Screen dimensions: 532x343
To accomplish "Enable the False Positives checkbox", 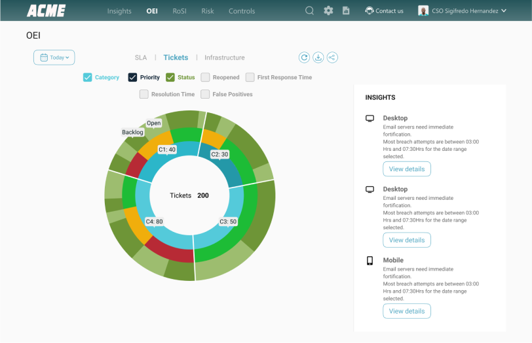I will pos(205,94).
